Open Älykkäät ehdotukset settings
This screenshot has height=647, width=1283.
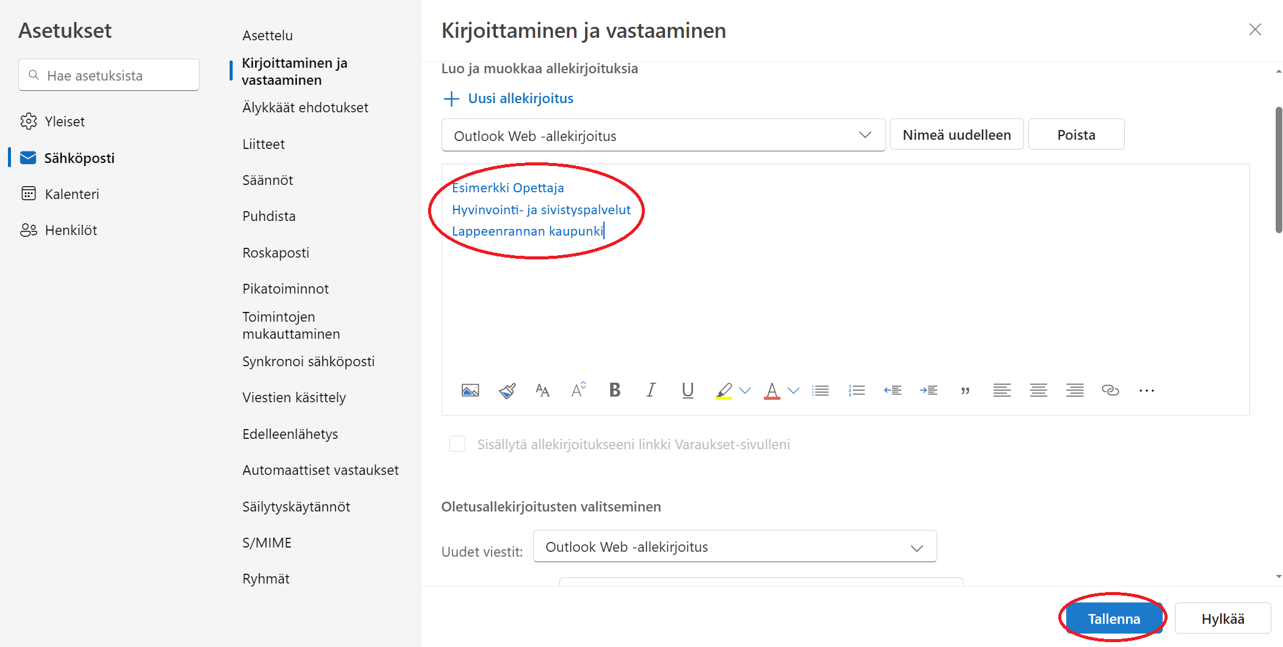click(305, 107)
